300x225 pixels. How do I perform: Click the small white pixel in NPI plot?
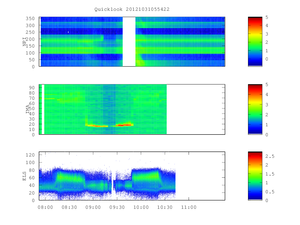[x=68, y=32]
